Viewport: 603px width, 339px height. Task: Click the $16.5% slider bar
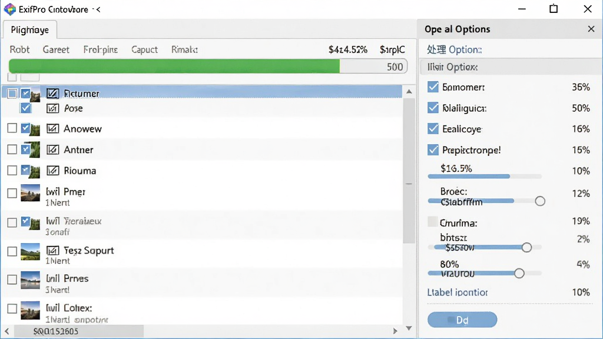tap(485, 177)
